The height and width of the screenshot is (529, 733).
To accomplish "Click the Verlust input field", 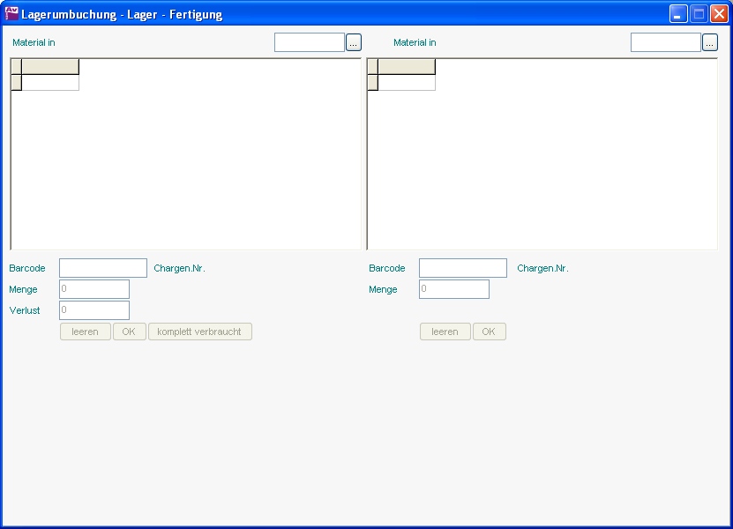I will tap(93, 310).
